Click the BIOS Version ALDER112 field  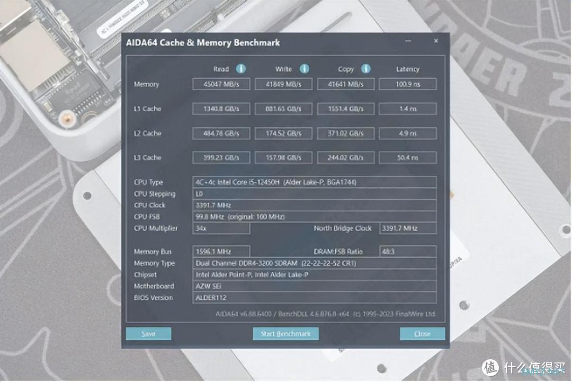pos(314,298)
